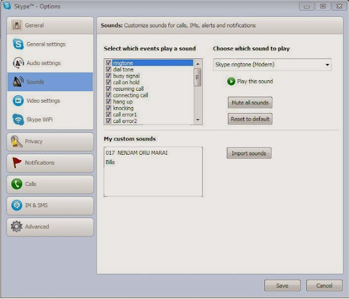Disable the resuming call sound checkbox

(109, 89)
